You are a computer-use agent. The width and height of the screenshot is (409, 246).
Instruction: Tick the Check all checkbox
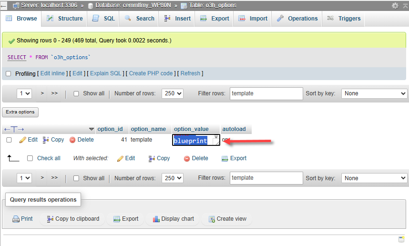(30, 158)
